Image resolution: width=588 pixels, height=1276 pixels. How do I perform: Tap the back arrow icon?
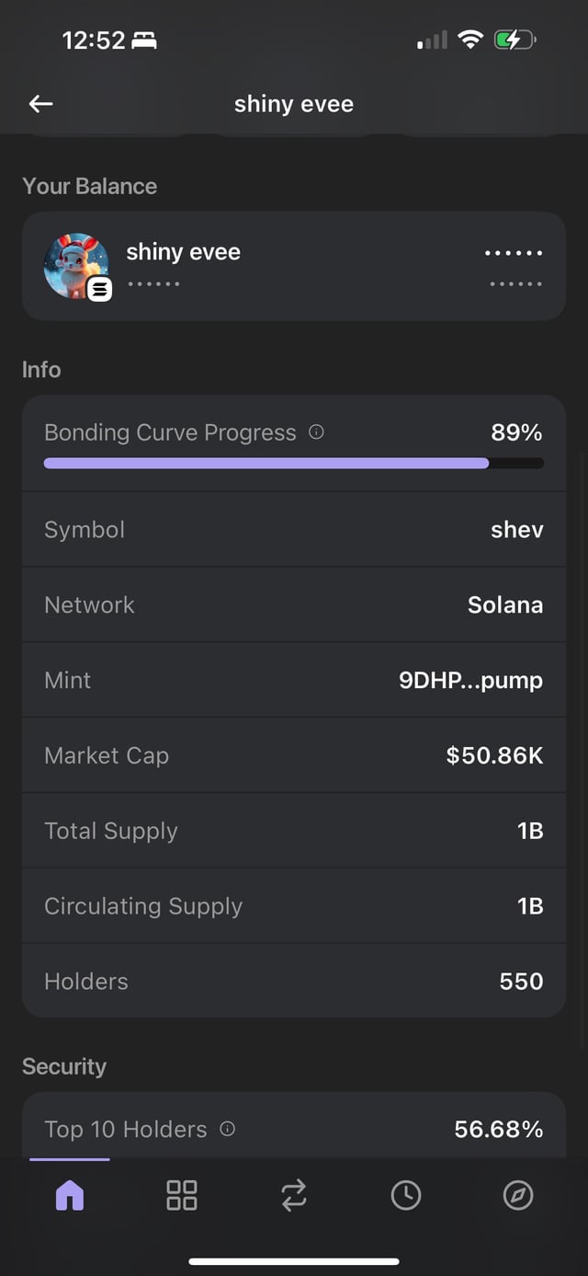[41, 104]
